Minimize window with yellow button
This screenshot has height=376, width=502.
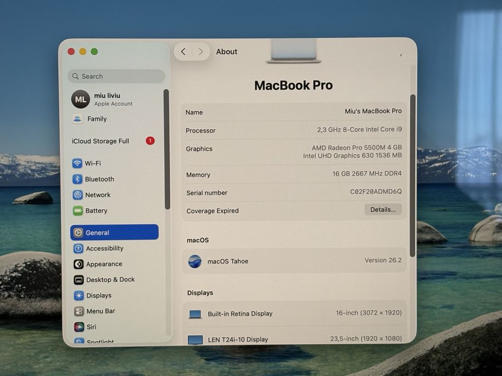[83, 52]
